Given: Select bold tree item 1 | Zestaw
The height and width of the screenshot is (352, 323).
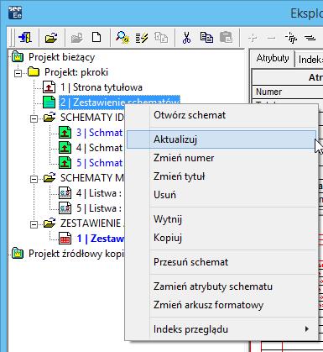Looking at the screenshot, I should pyautogui.click(x=100, y=239).
